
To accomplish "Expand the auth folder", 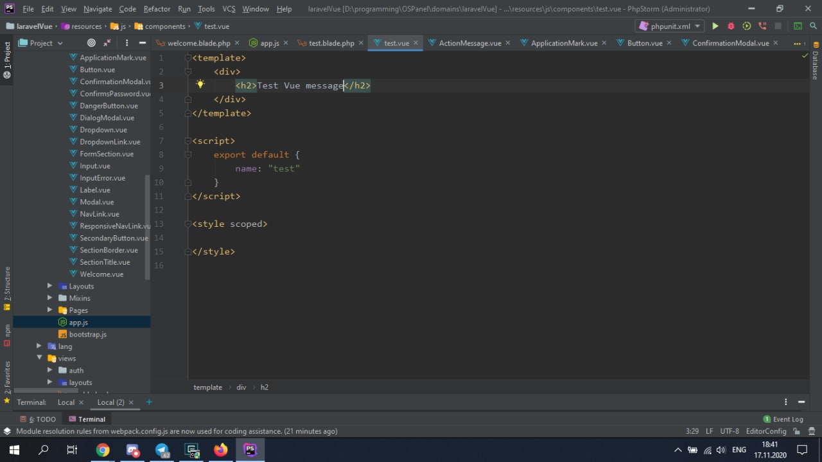I will (50, 371).
